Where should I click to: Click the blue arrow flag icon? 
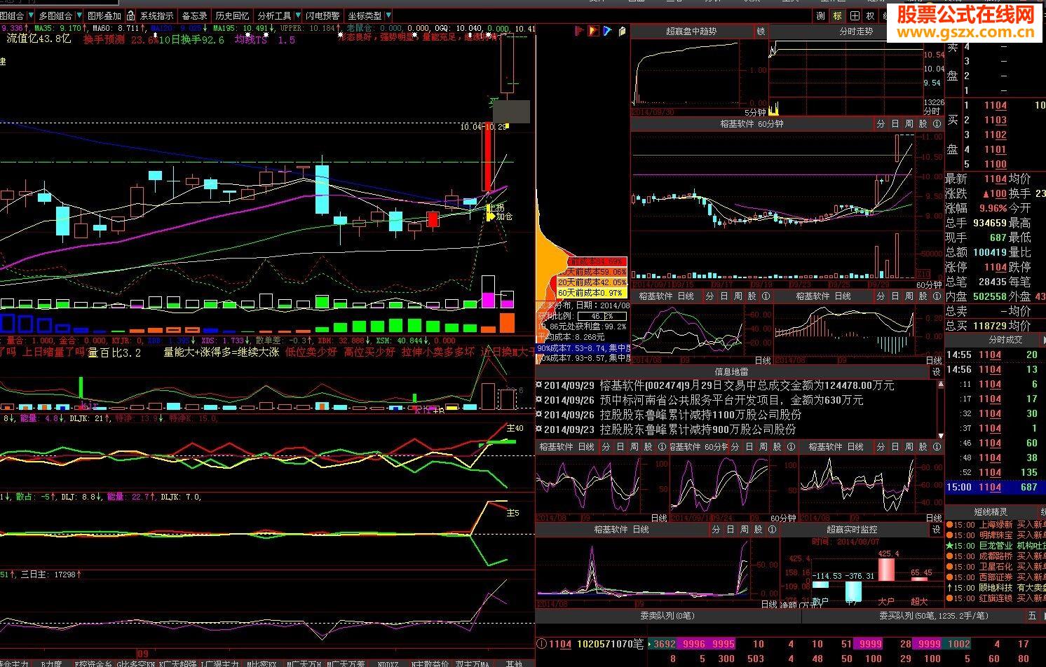(607, 31)
